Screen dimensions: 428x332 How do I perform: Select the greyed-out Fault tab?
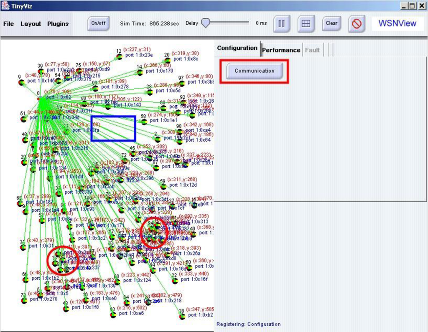point(312,50)
